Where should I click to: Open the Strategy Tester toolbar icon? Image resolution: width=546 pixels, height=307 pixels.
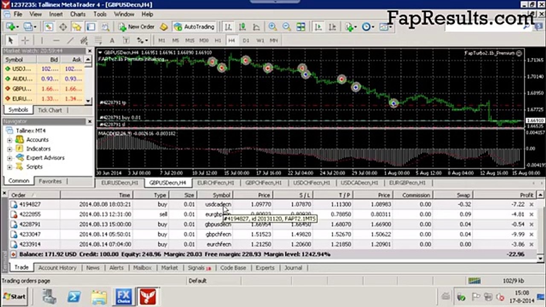[x=105, y=27]
